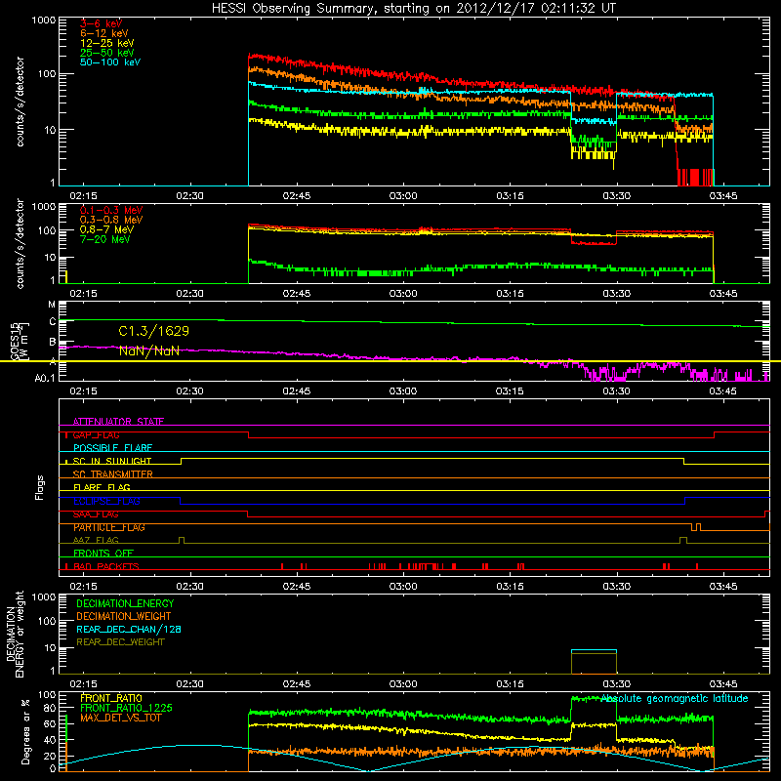Click the '0.8-7 MeV' legend label

coord(106,229)
